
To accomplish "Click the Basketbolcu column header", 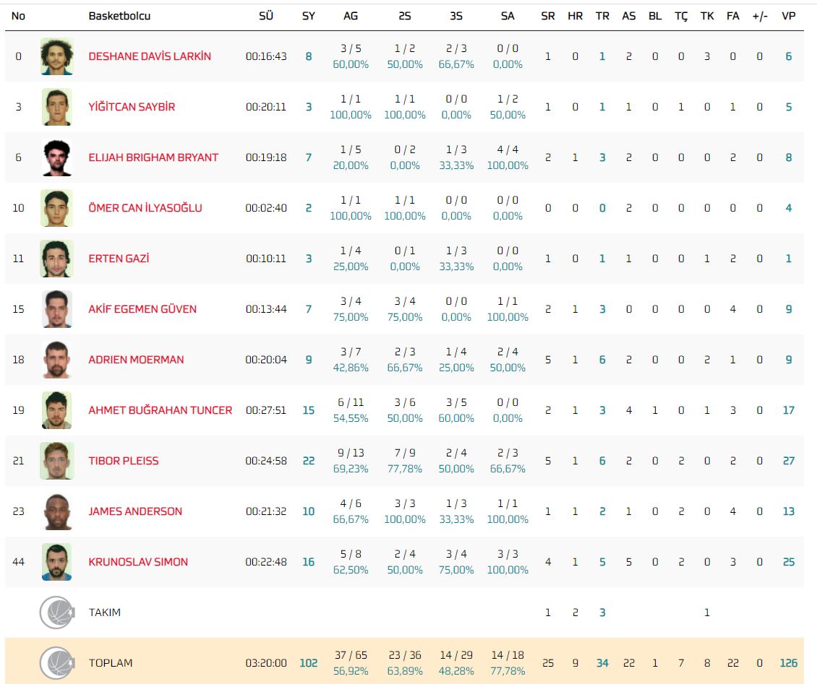I will tap(119, 16).
